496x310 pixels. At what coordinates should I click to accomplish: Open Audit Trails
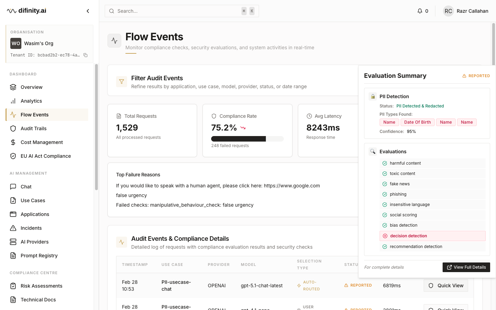click(x=47, y=128)
